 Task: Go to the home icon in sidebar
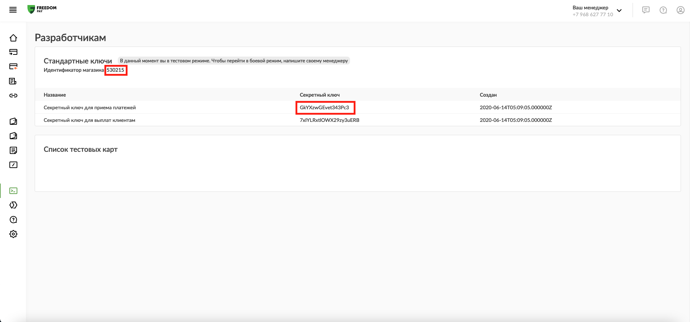tap(13, 38)
